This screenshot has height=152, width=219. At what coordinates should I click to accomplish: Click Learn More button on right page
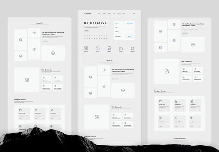click(x=185, y=33)
